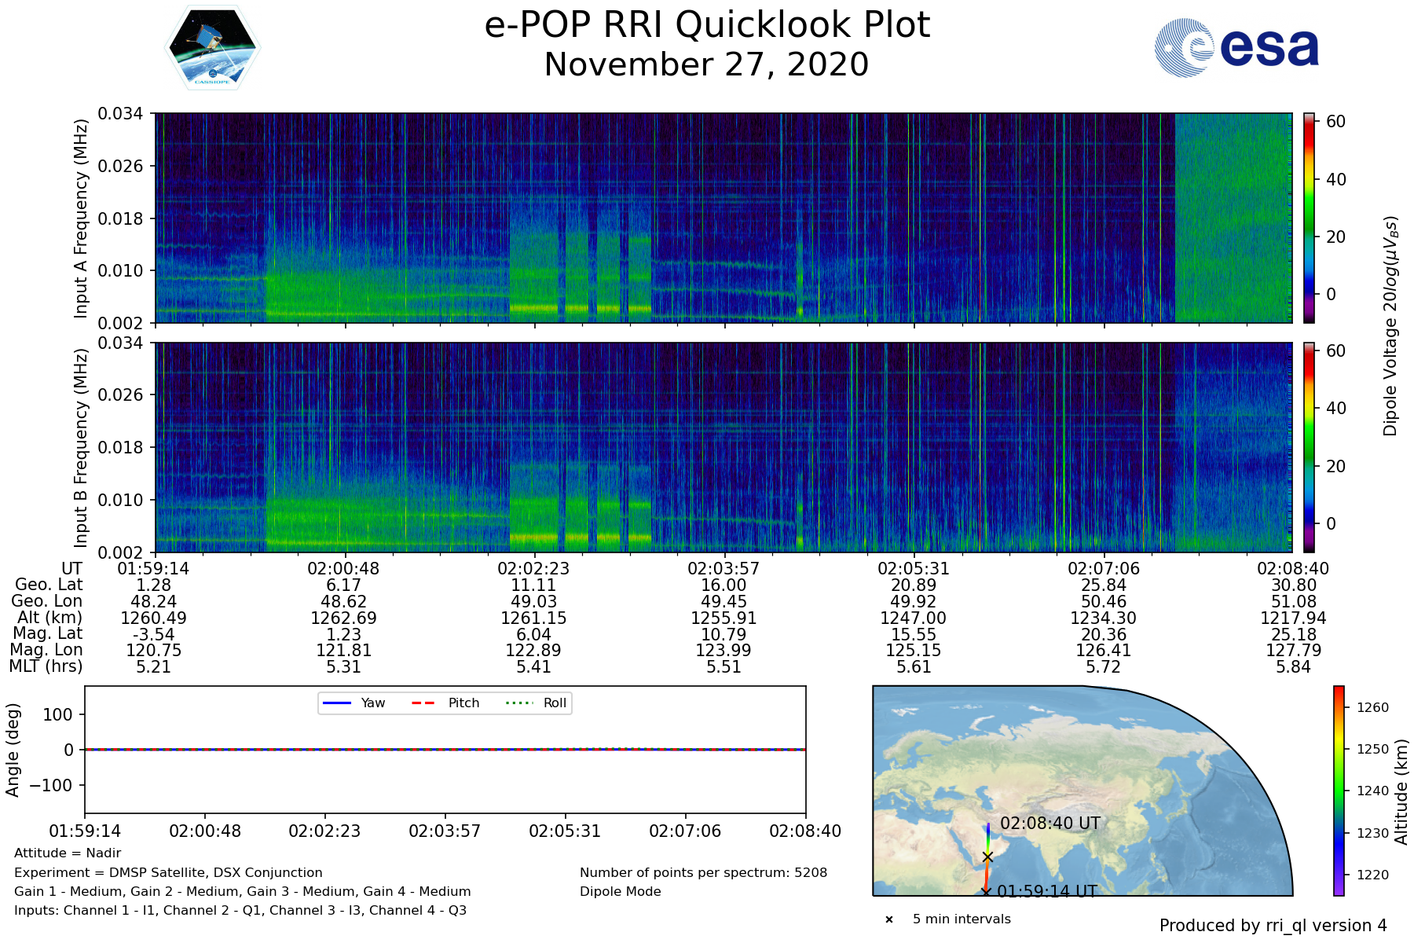This screenshot has height=943, width=1414.
Task: Click the 'e-POP RRI Quicklook Plot' title
Action: [707, 25]
